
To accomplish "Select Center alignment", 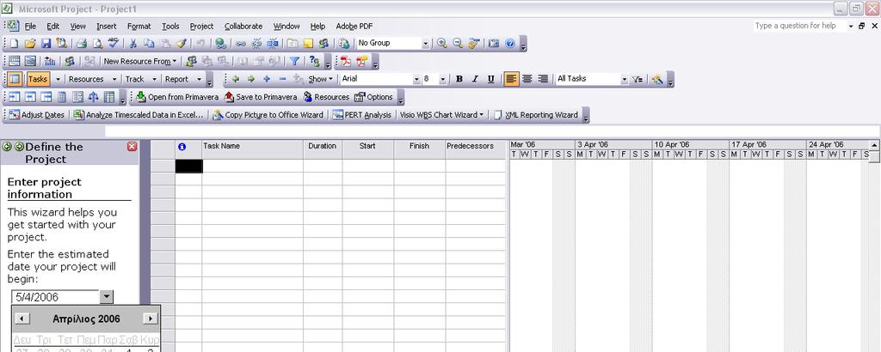I will [x=527, y=79].
